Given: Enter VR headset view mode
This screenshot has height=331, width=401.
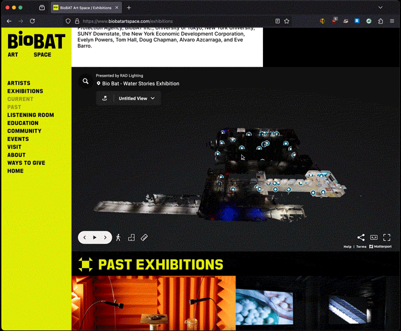Looking at the screenshot, I should [x=374, y=237].
